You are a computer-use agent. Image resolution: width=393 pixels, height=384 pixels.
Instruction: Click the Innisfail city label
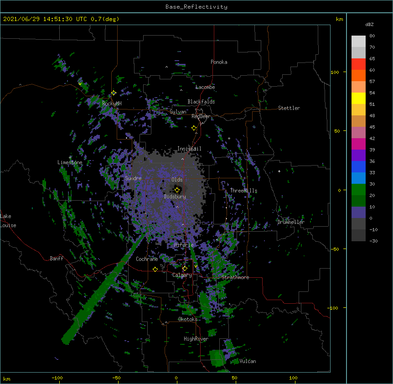point(189,149)
